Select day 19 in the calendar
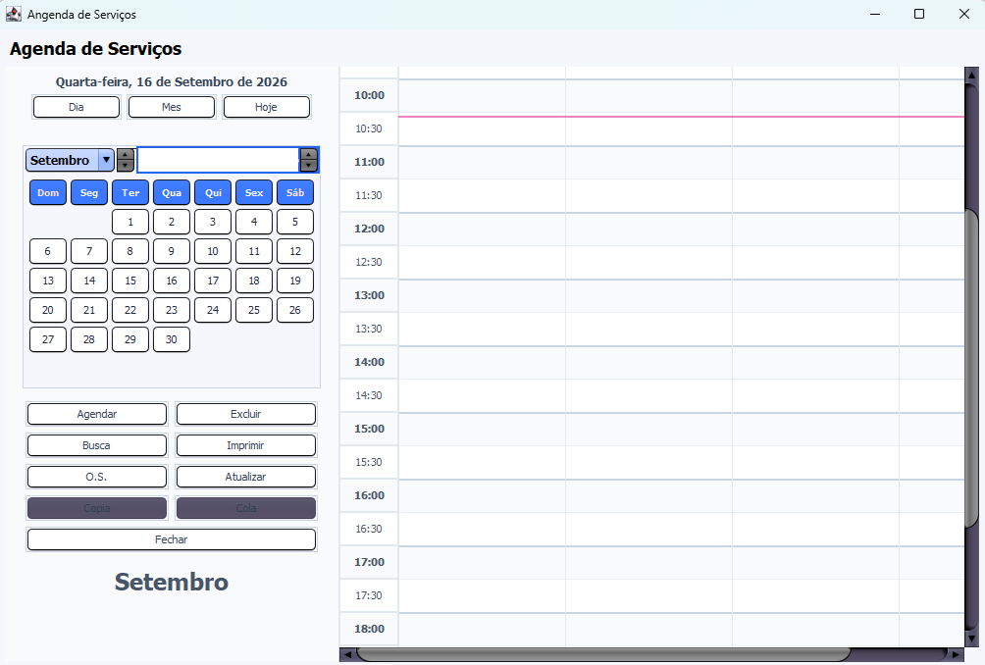 pos(295,281)
